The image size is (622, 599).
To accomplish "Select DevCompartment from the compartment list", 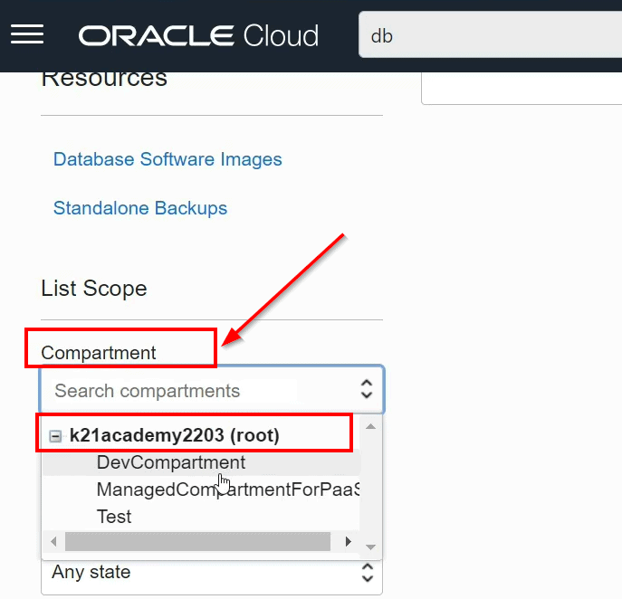I will click(170, 462).
